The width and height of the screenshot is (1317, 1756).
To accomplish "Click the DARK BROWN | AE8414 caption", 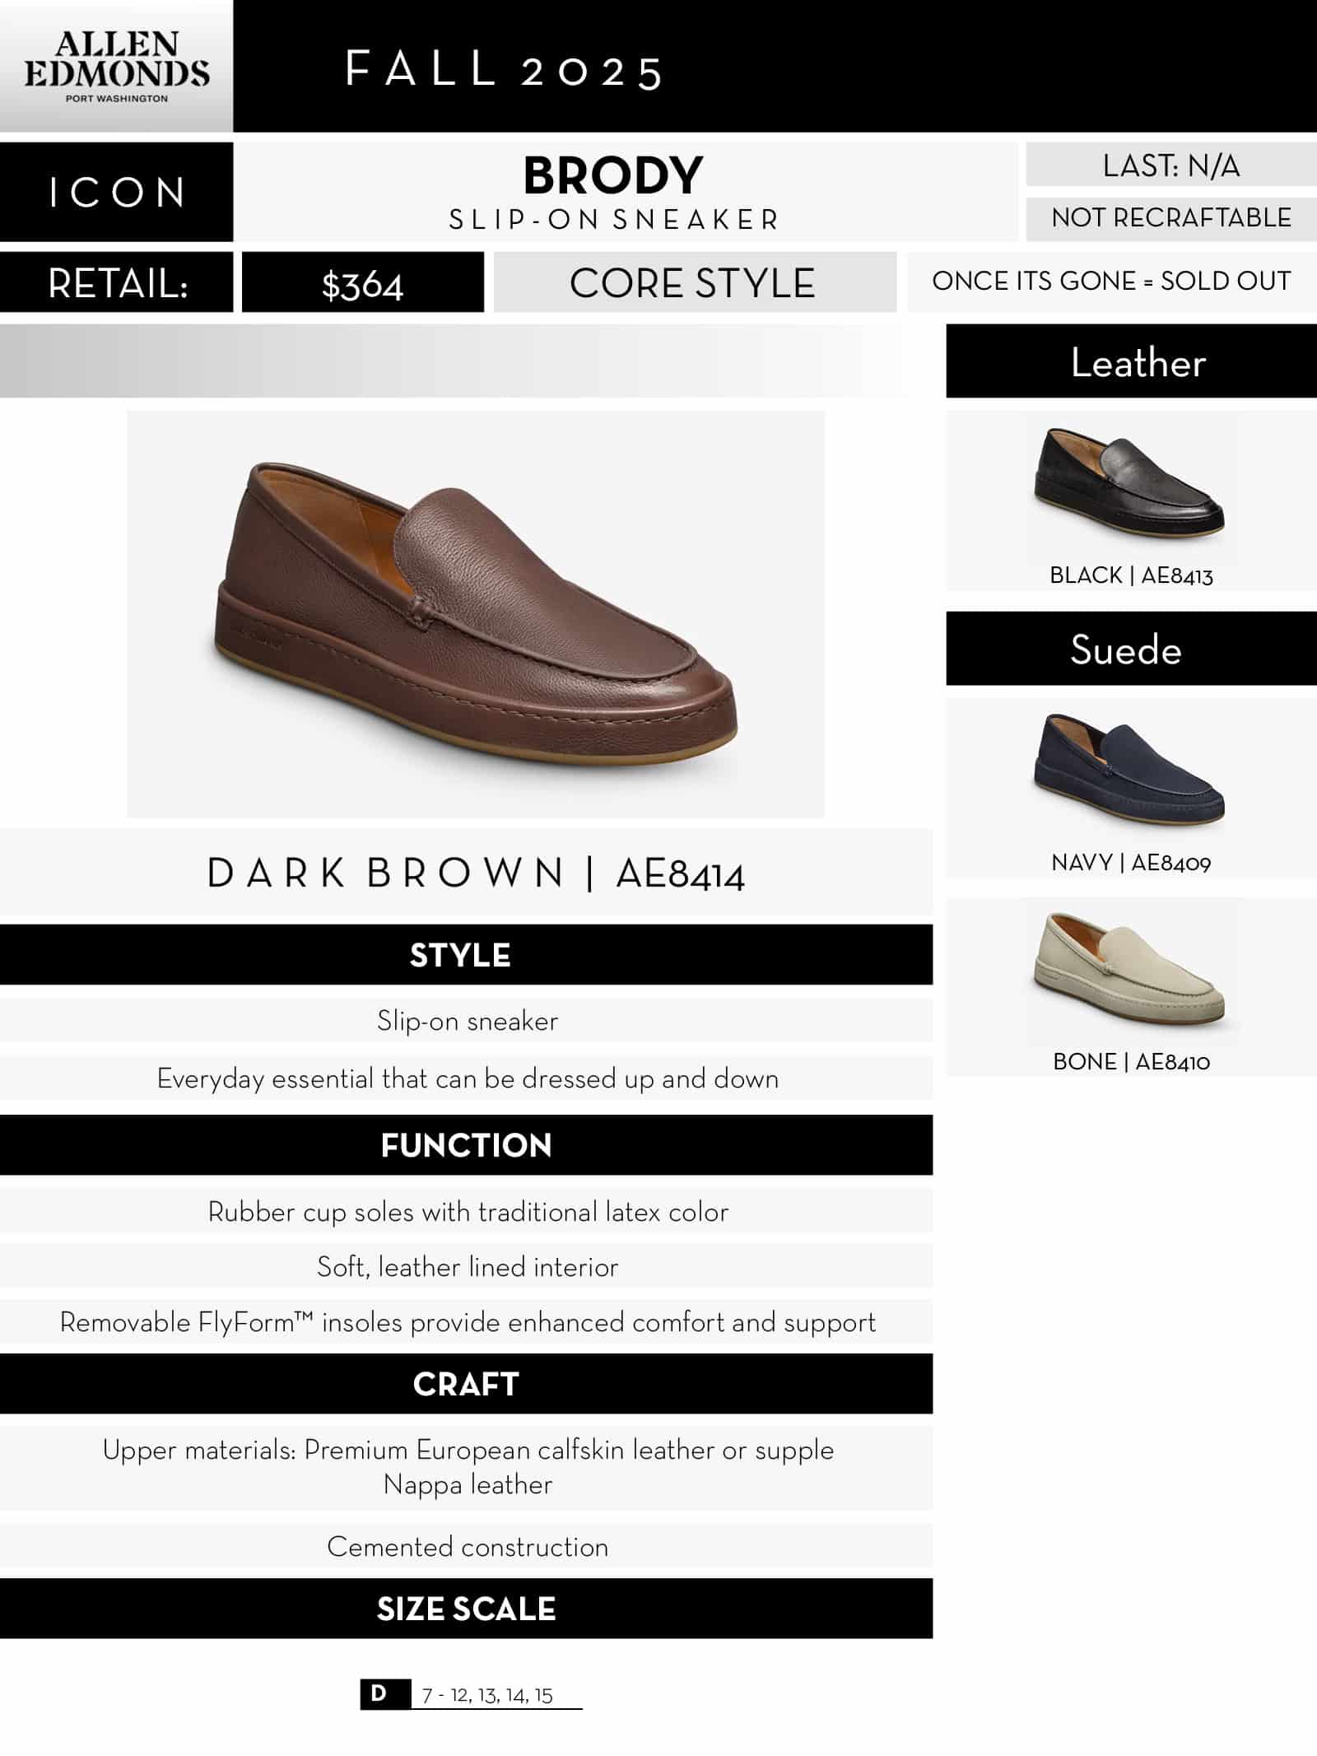I will click(x=475, y=873).
